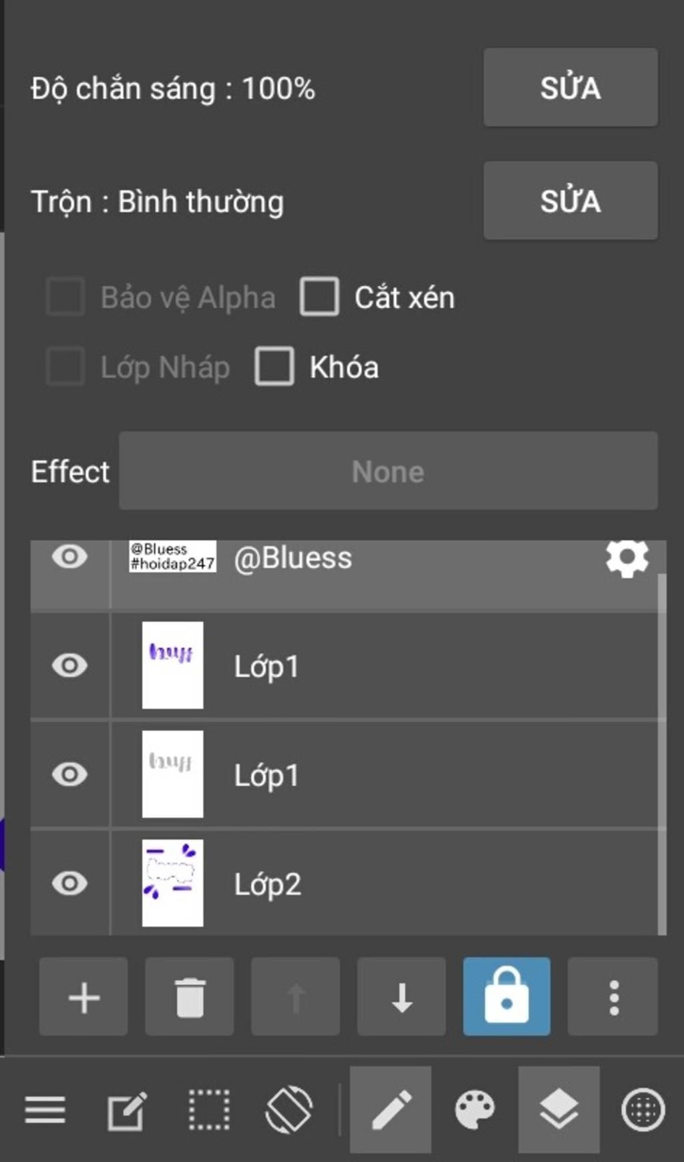Delete the layer with trash icon
Image resolution: width=684 pixels, height=1162 pixels.
click(x=190, y=997)
